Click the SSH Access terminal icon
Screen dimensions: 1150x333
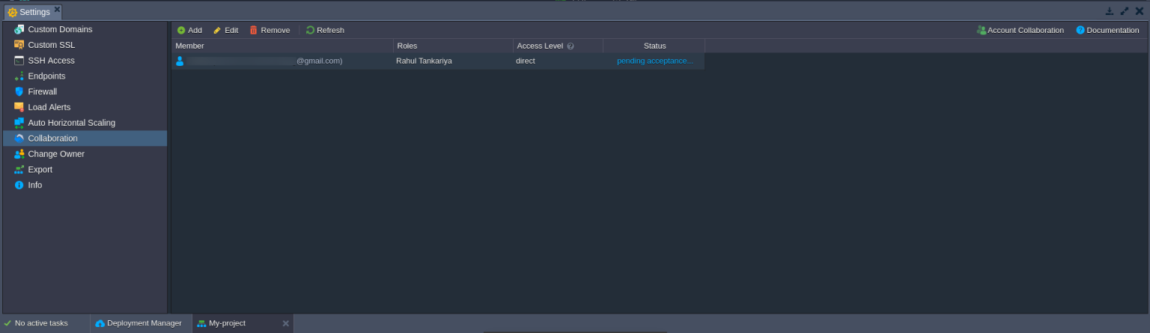(19, 61)
